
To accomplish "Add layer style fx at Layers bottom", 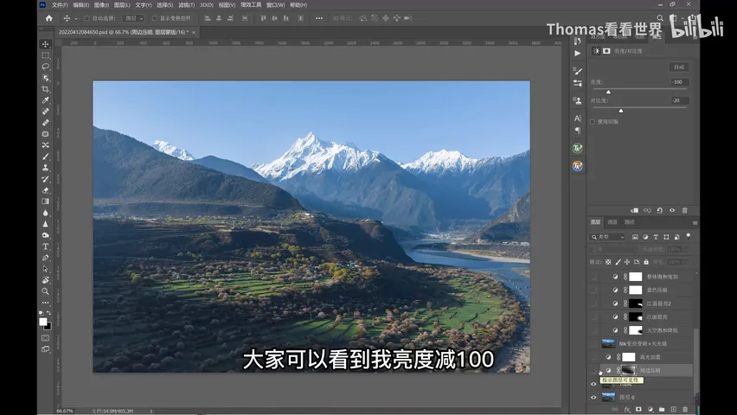I will [x=627, y=409].
